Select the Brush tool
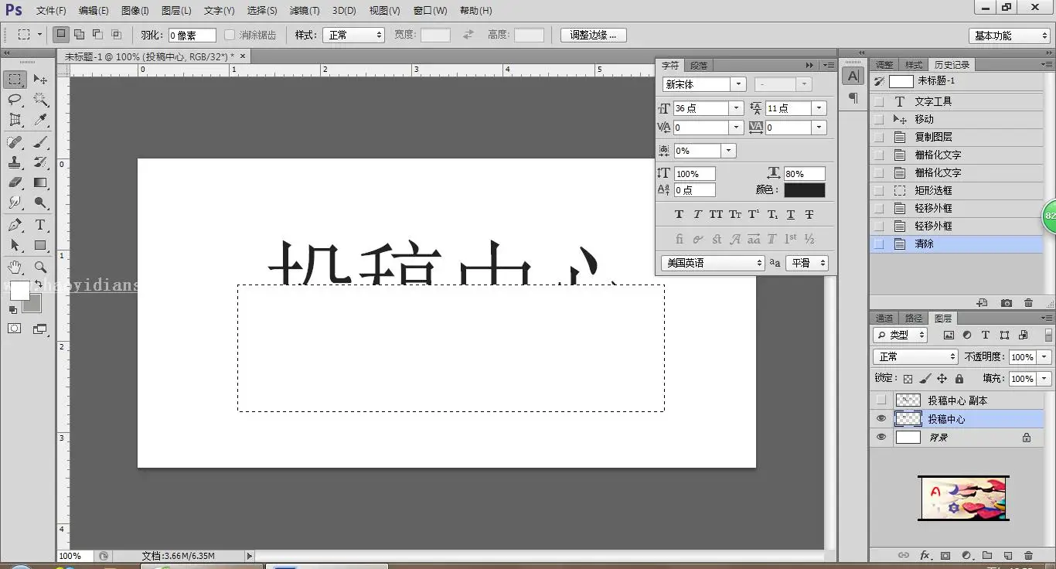The width and height of the screenshot is (1056, 569). (x=40, y=142)
